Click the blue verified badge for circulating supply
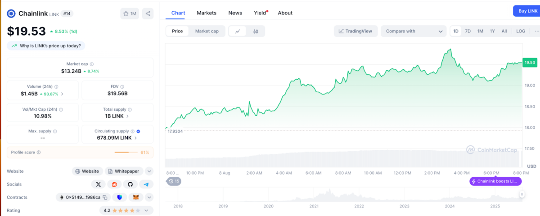540x216 pixels. click(x=138, y=131)
